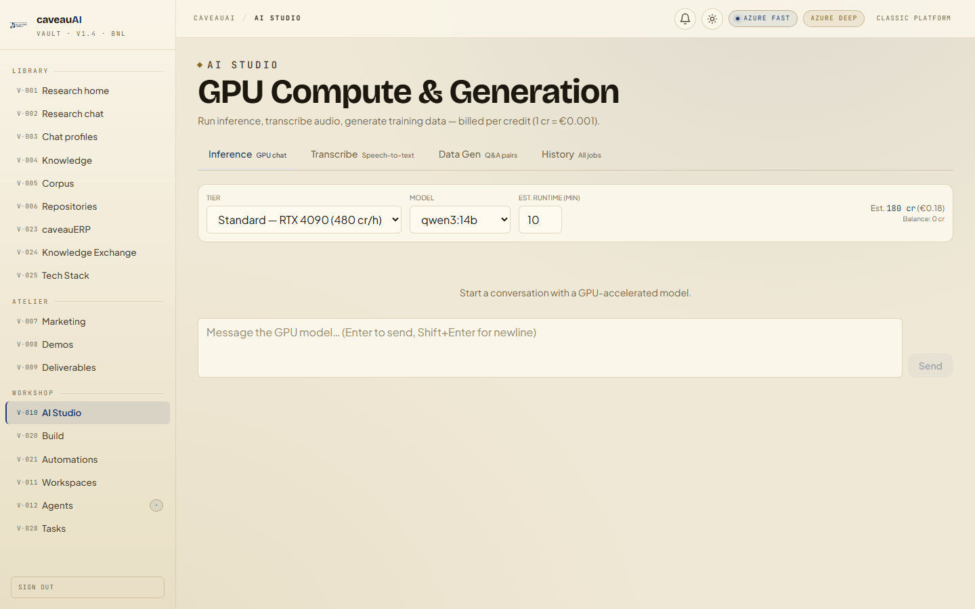The image size is (975, 609).
Task: Click the AI STUDIO breadcrumb text
Action: pyautogui.click(x=278, y=18)
